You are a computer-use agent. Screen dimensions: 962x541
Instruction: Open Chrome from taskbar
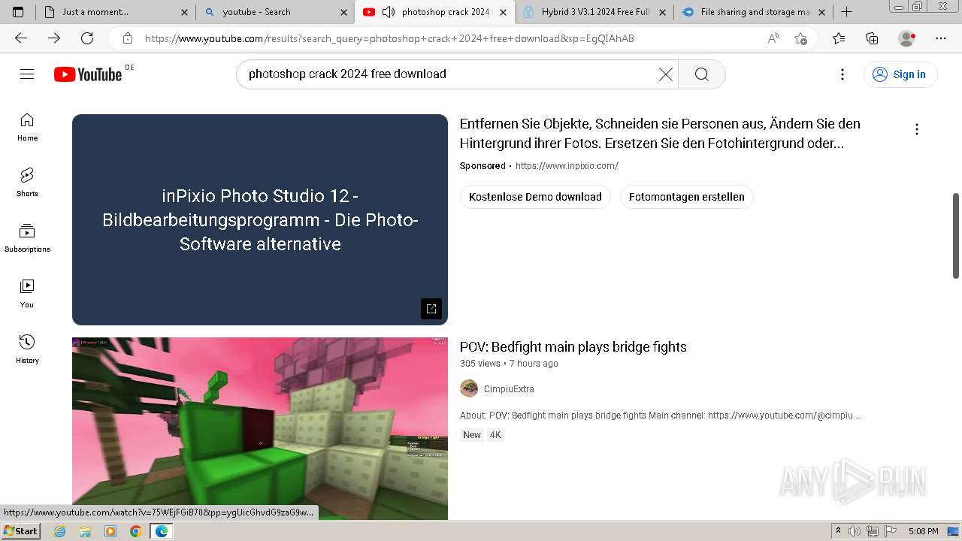coord(135,531)
